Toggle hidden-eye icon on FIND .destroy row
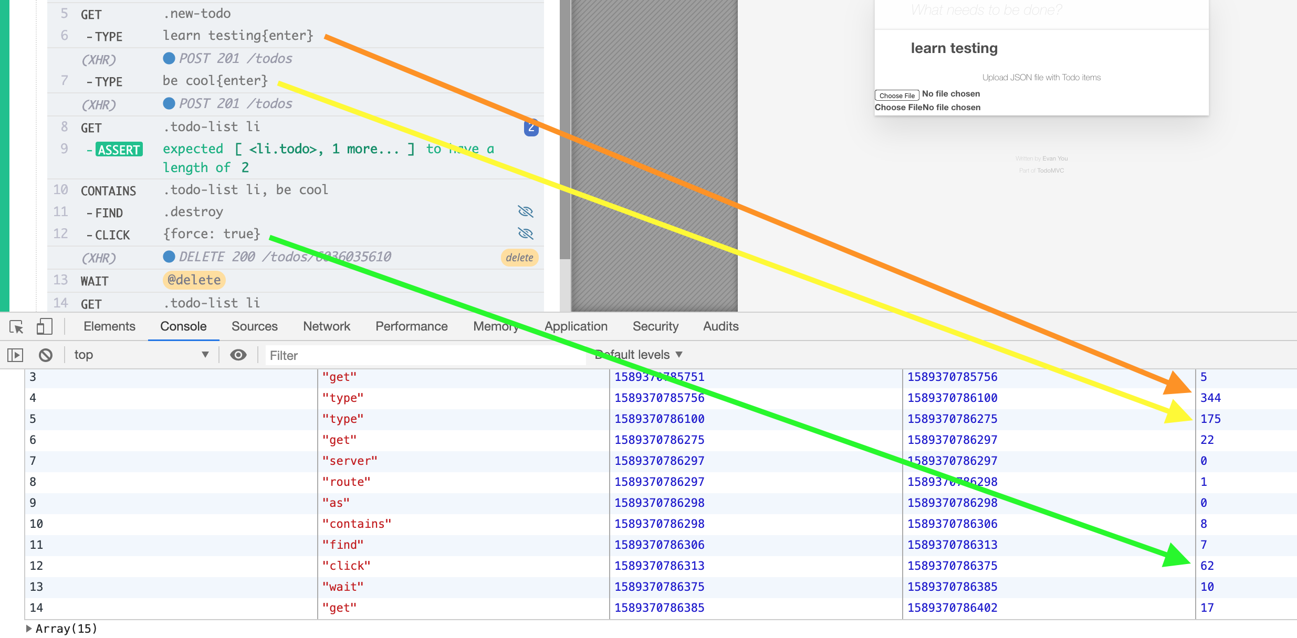The image size is (1297, 638). (525, 211)
